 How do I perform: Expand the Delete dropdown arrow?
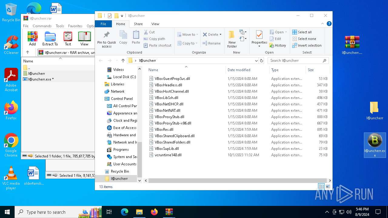[220, 35]
